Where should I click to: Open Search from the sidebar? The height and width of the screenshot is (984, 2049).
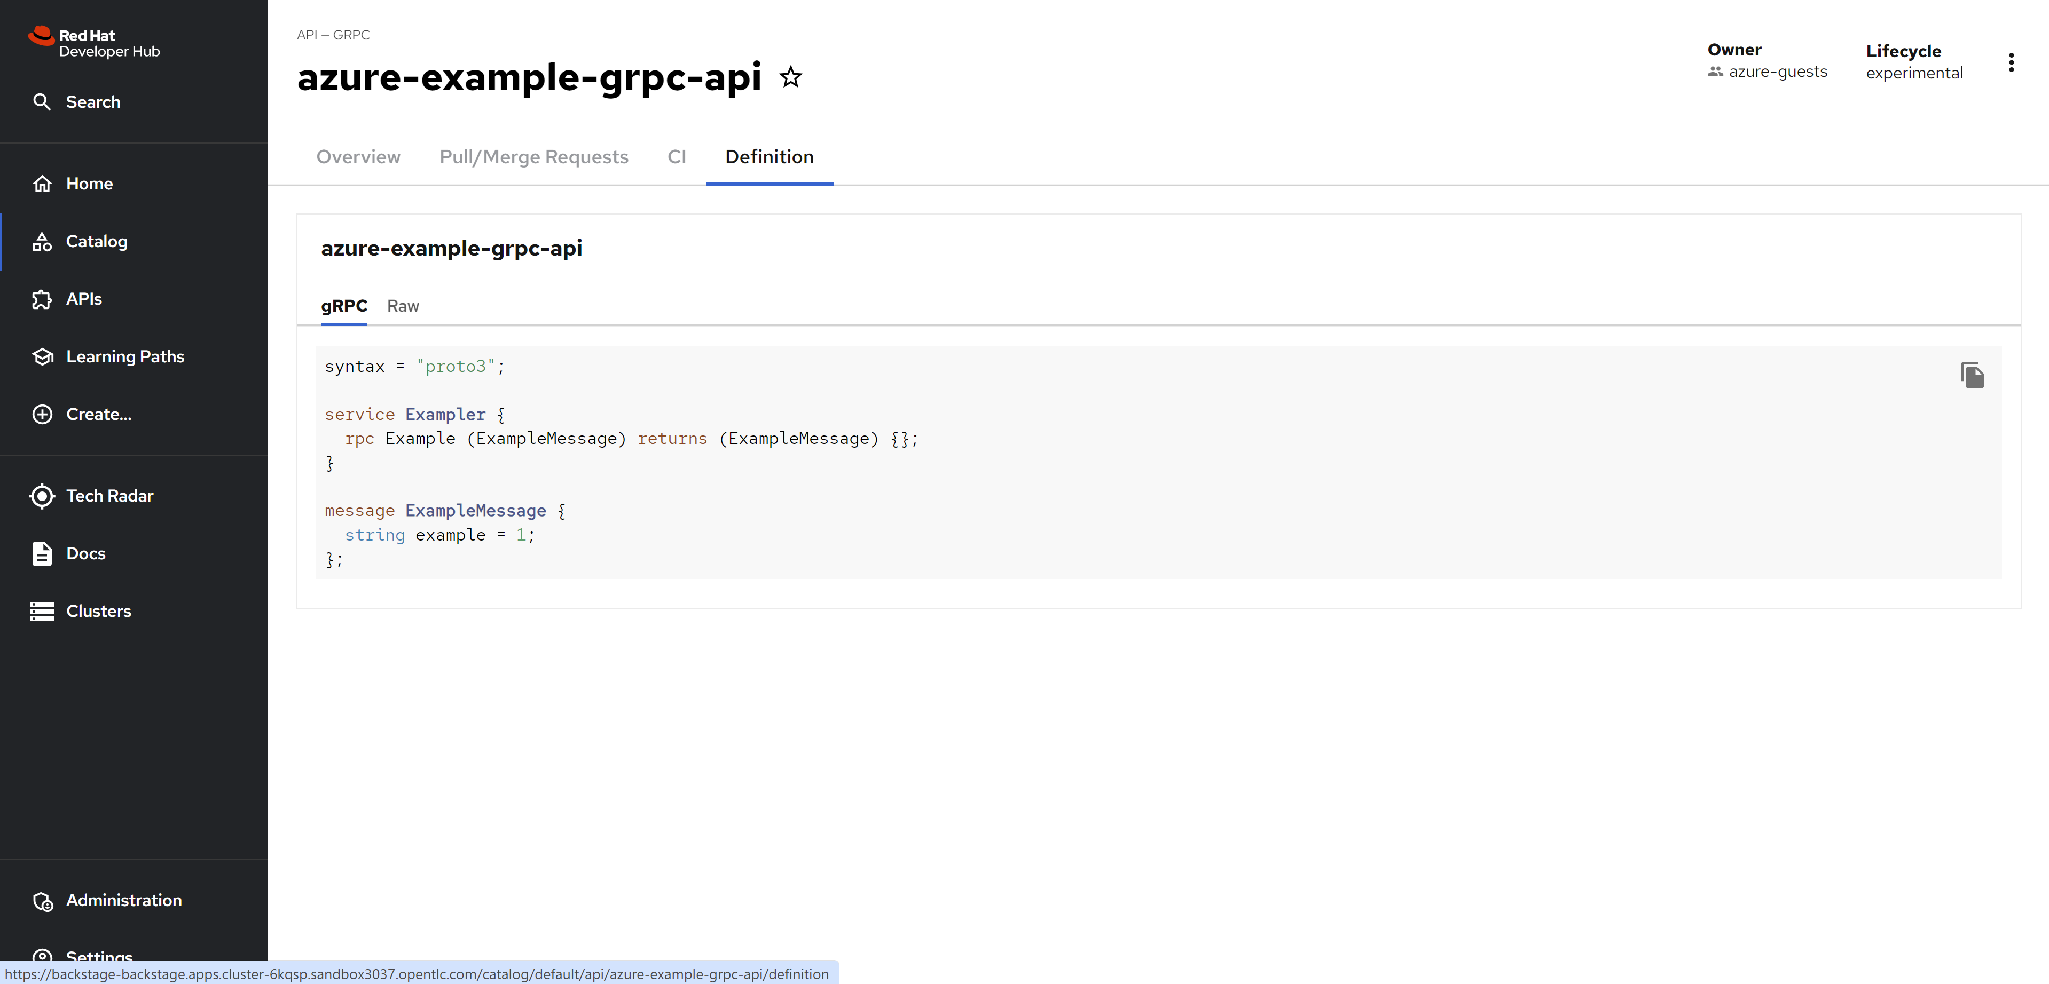(x=92, y=102)
